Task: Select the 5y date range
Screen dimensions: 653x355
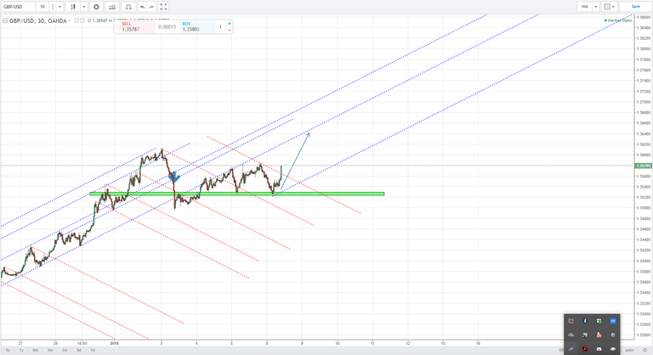Action: [x=8, y=350]
